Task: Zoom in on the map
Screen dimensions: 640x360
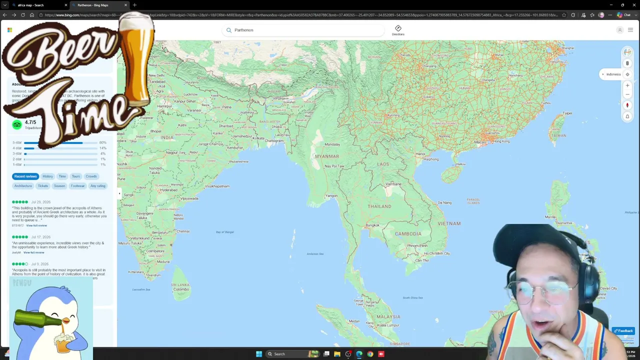Action: click(627, 85)
